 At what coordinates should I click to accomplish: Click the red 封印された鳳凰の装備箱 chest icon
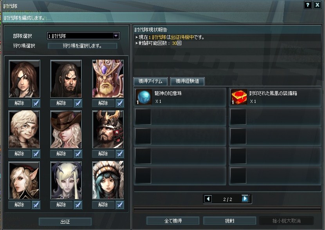[x=239, y=97]
